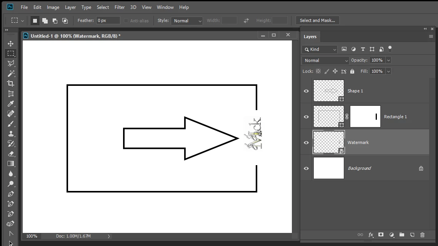Image resolution: width=438 pixels, height=246 pixels.
Task: Pick the Eyedropper tool
Action: (x=11, y=104)
